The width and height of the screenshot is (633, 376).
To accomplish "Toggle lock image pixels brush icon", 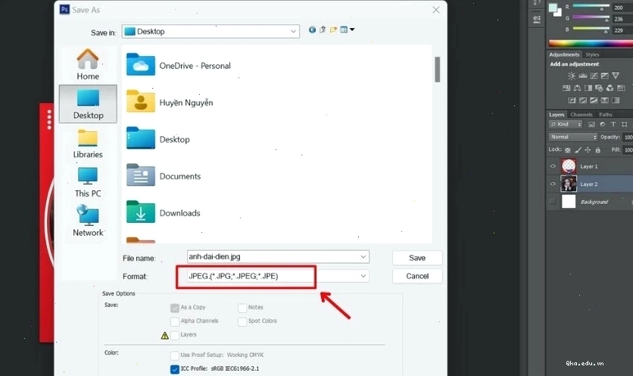I will [x=578, y=150].
